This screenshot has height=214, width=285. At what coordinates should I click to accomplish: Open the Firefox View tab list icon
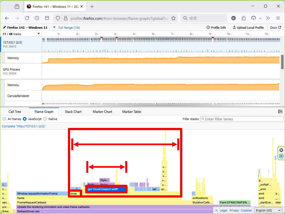point(17,7)
